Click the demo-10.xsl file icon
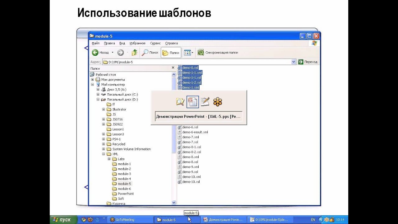Viewport: 398px width, 224px height. pos(179,182)
